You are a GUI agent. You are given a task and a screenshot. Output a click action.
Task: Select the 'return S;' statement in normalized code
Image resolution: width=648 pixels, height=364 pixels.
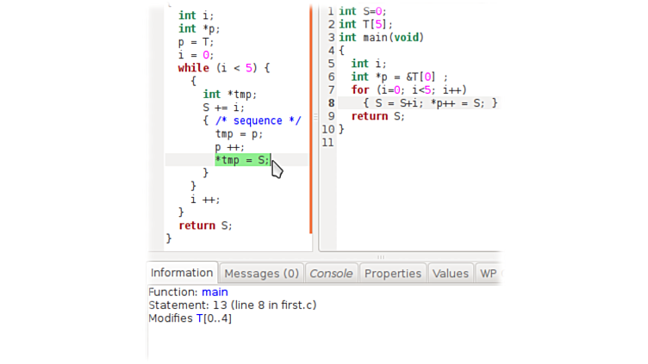click(x=205, y=225)
